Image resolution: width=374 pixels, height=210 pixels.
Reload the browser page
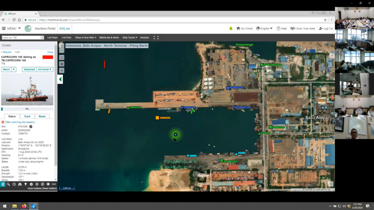14,20
